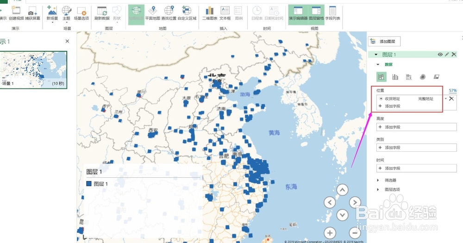The height and width of the screenshot is (243, 463).
Task: Rename 图层 1 with pencil icon
Action: pos(447,55)
